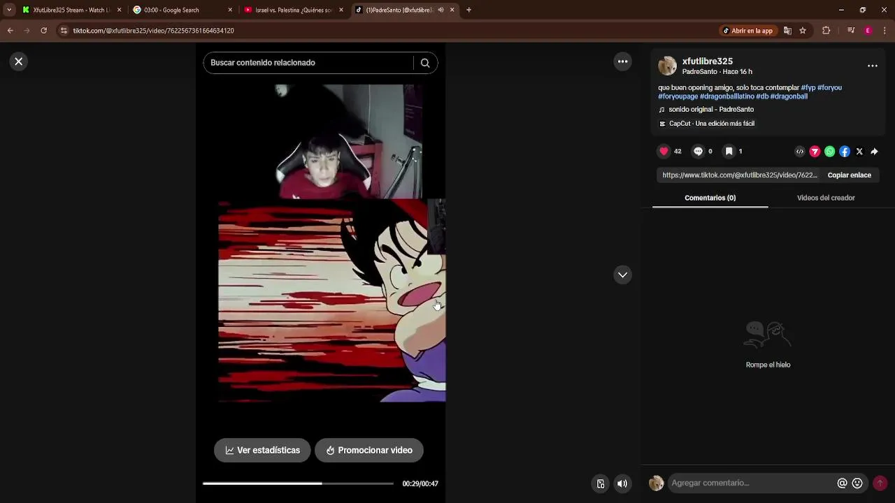
Task: Open the Chrome profile avatar
Action: coord(868,31)
